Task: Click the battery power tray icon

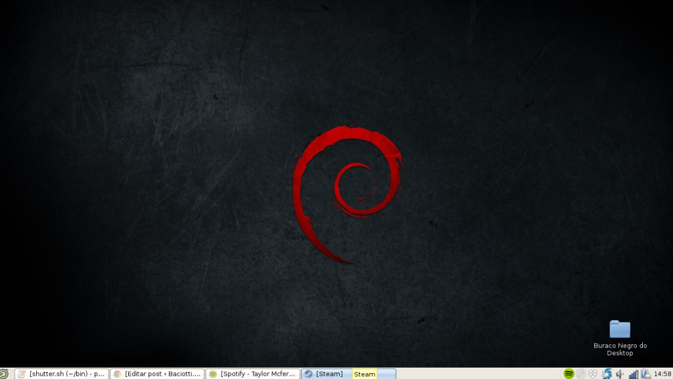Action: coord(645,374)
